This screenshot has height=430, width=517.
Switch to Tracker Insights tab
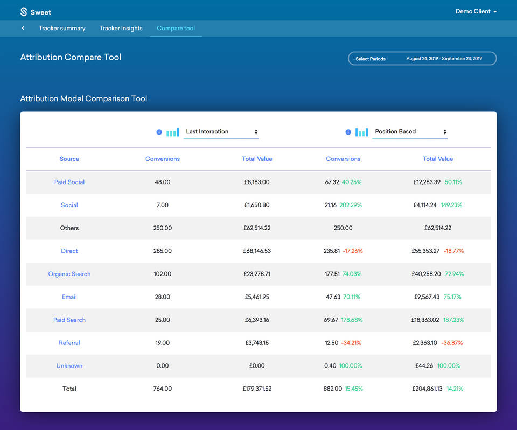pyautogui.click(x=121, y=29)
